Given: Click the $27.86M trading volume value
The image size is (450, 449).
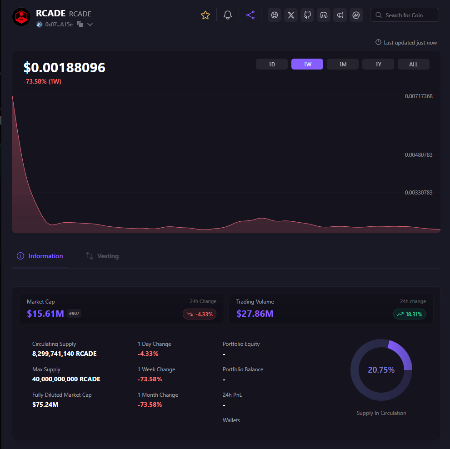Looking at the screenshot, I should click(x=255, y=314).
